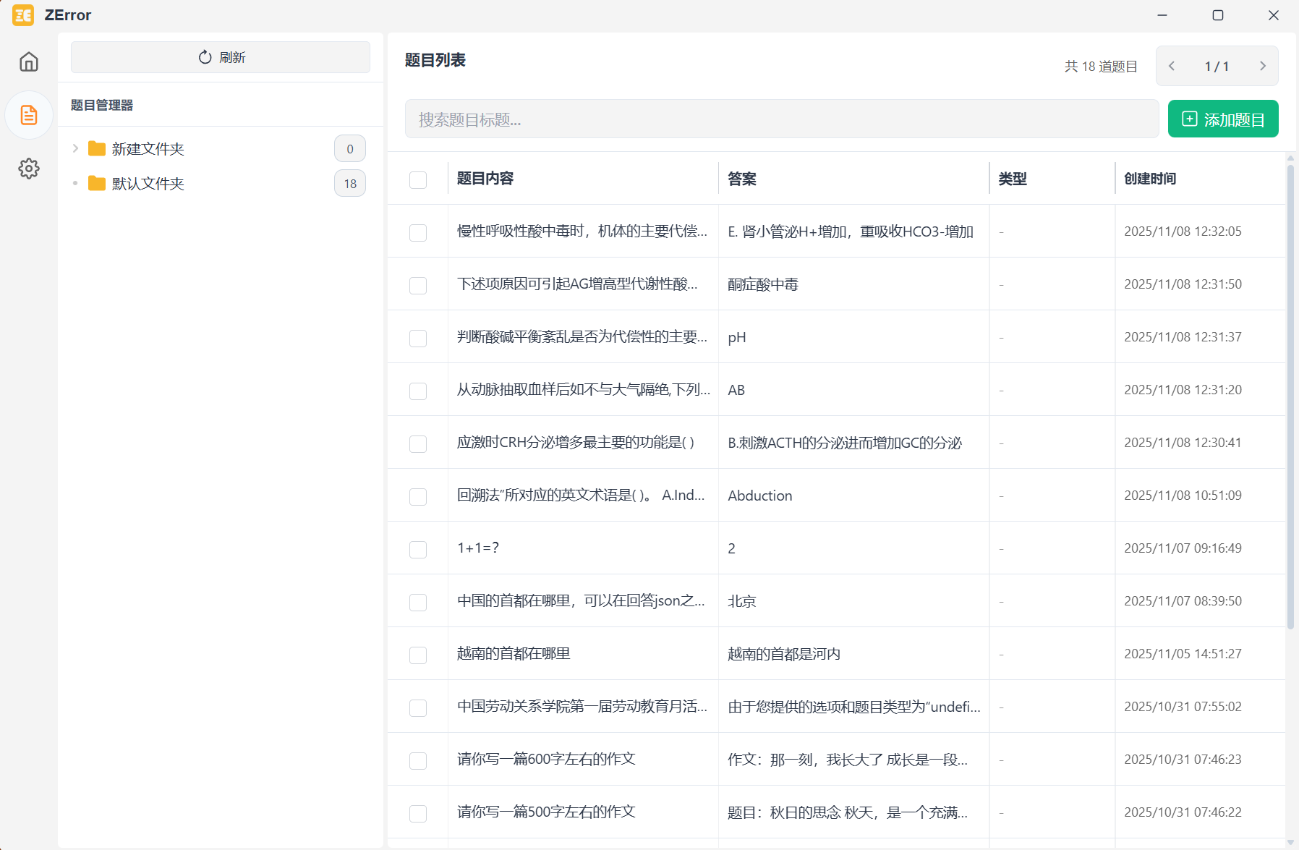Click 添加题目 to add a question
This screenshot has width=1299, height=850.
tap(1223, 119)
